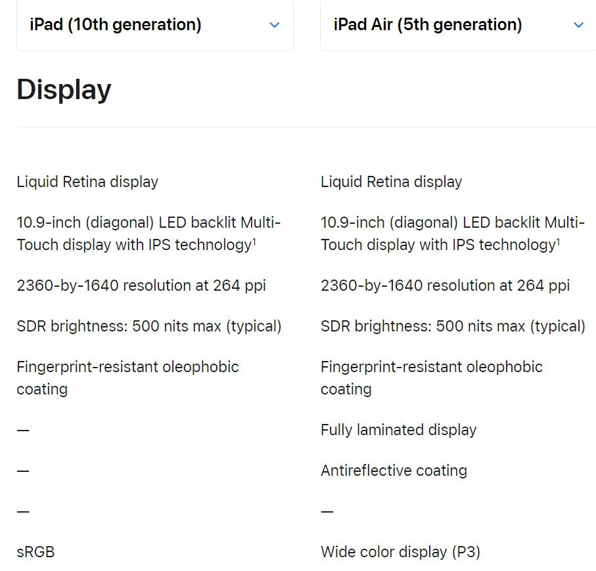Click Fingerprint-resistant oleophobic coating in left column
This screenshot has height=571, width=596.
point(127,367)
